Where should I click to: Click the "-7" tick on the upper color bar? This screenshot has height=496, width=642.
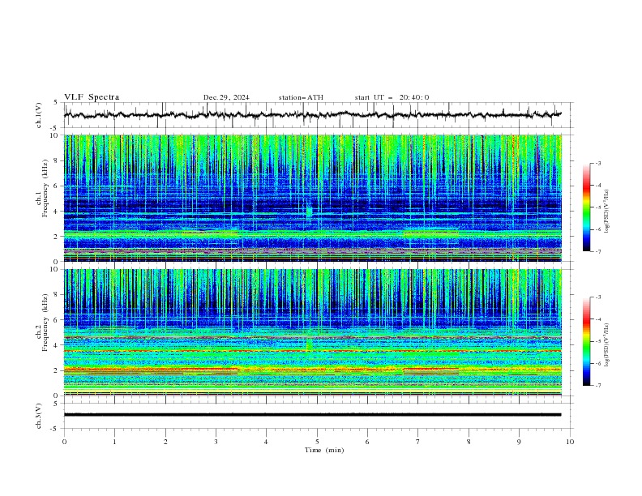point(597,252)
